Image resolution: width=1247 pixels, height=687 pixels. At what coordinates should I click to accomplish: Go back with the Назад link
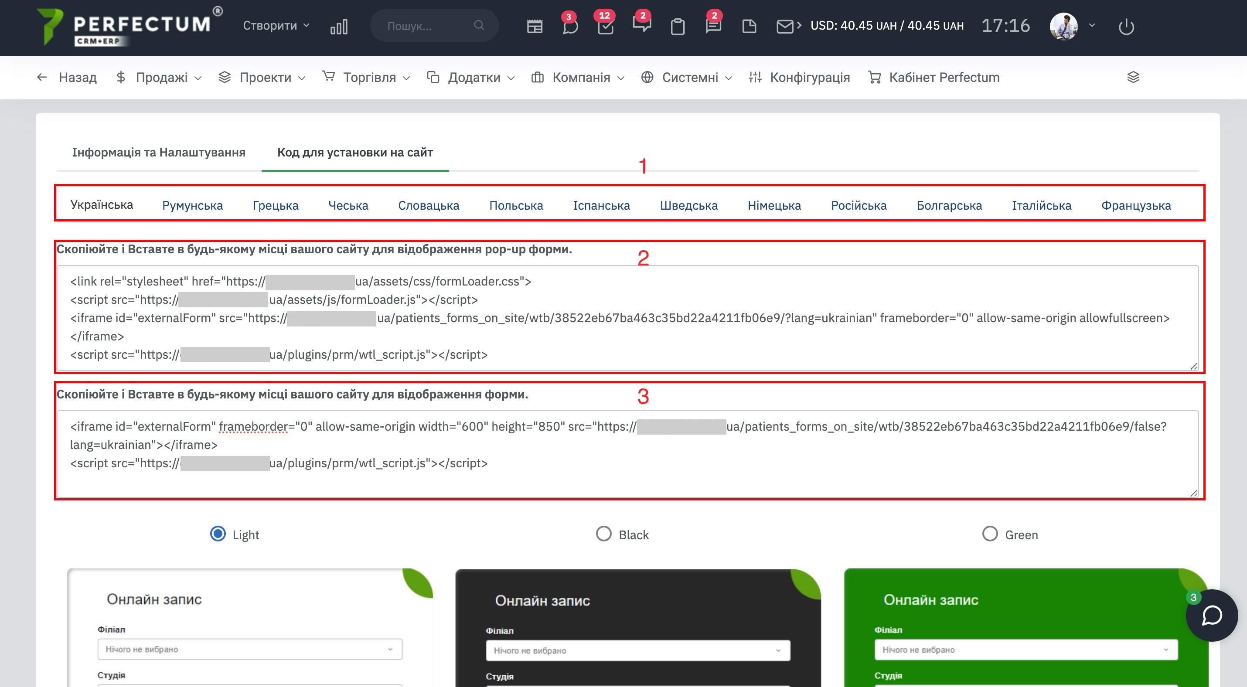67,78
